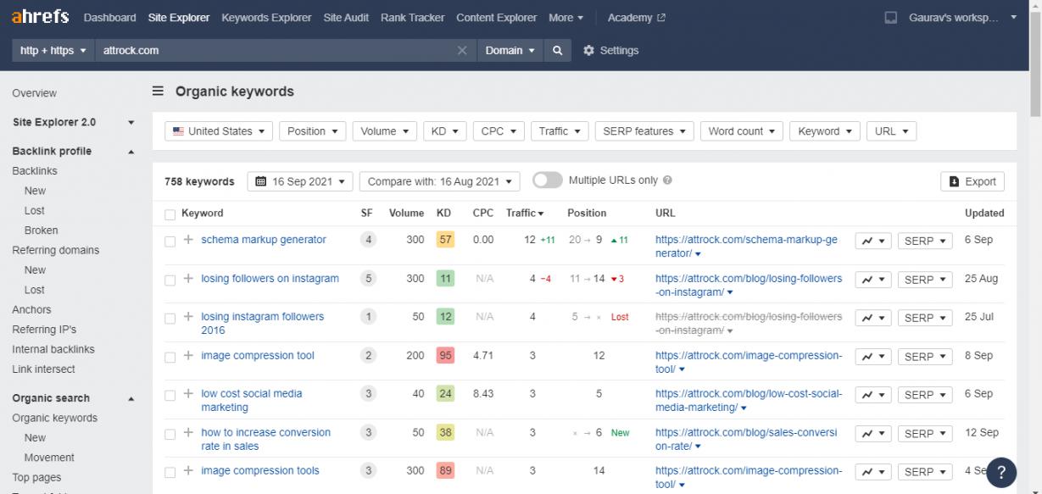This screenshot has height=494, width=1042.
Task: Tick checkbox for losing followers on instagram
Action: 170,280
